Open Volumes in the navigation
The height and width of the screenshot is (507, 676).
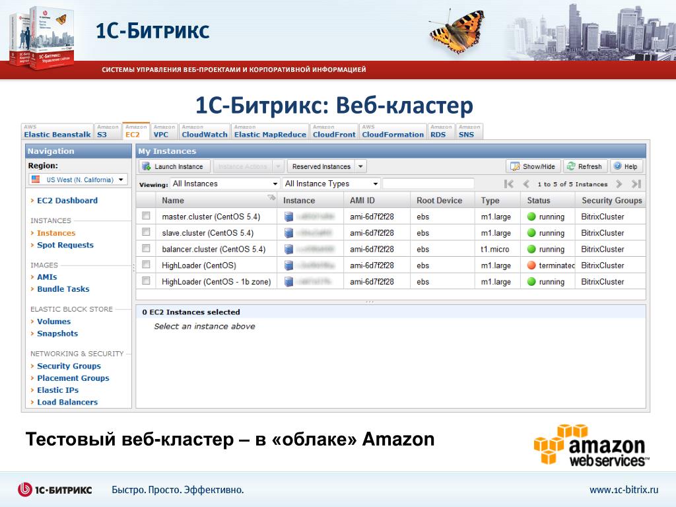54,321
